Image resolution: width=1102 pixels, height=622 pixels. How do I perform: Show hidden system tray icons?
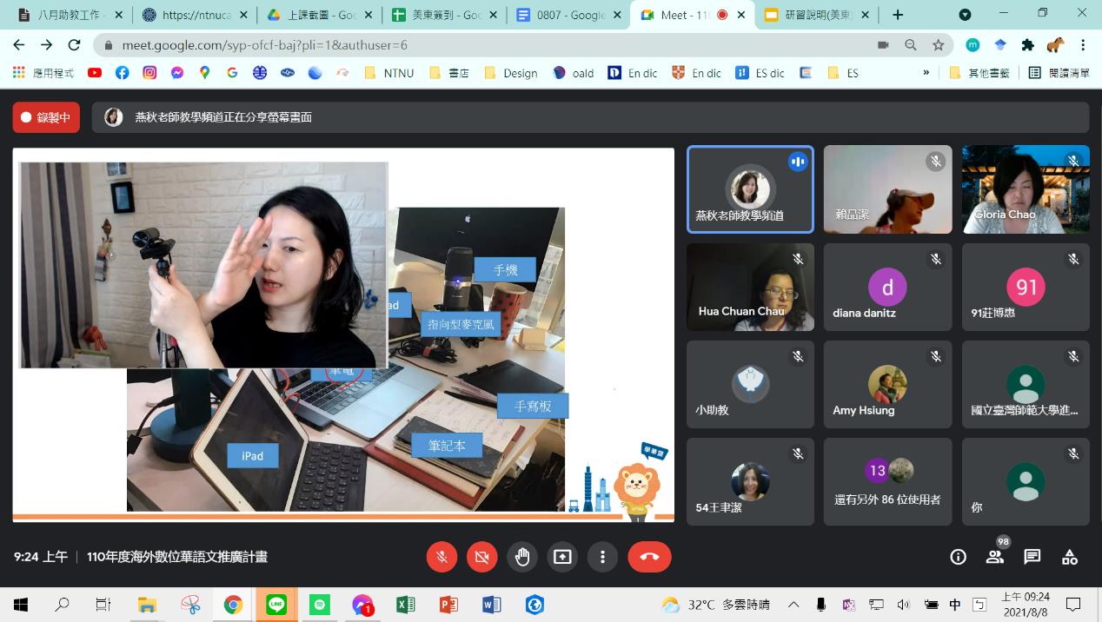pos(793,605)
